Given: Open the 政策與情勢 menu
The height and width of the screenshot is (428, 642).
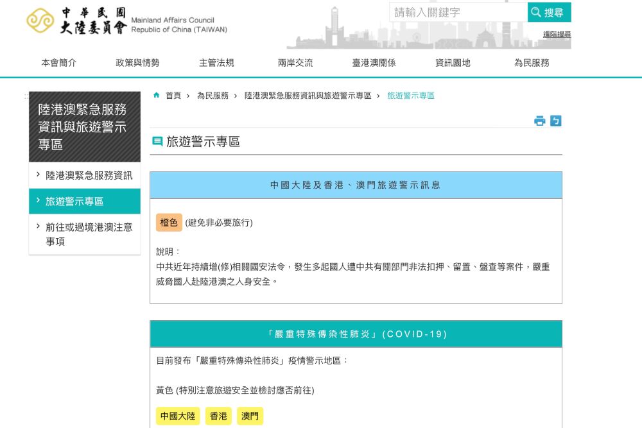Looking at the screenshot, I should [137, 63].
